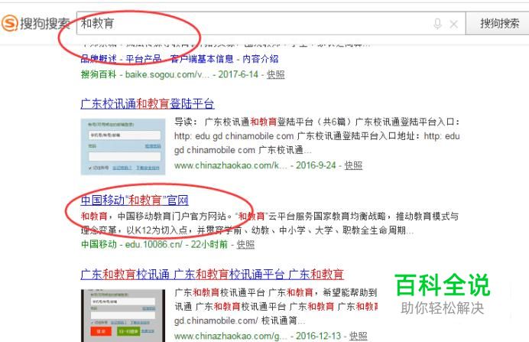Click the thumbnail of 广东和教育校讯通 result
Viewport: 529px width, 342px height.
[x=123, y=316]
